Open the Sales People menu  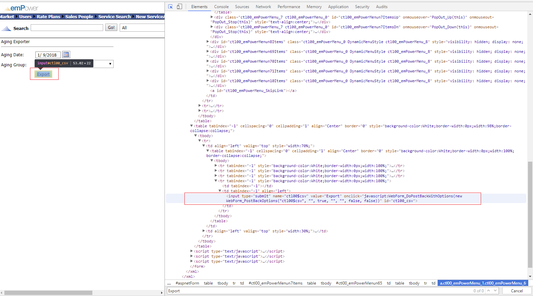(x=79, y=17)
